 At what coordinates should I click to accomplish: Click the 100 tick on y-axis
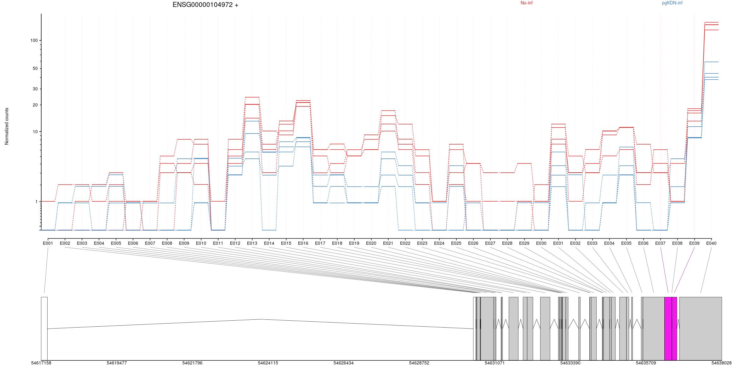click(x=34, y=40)
